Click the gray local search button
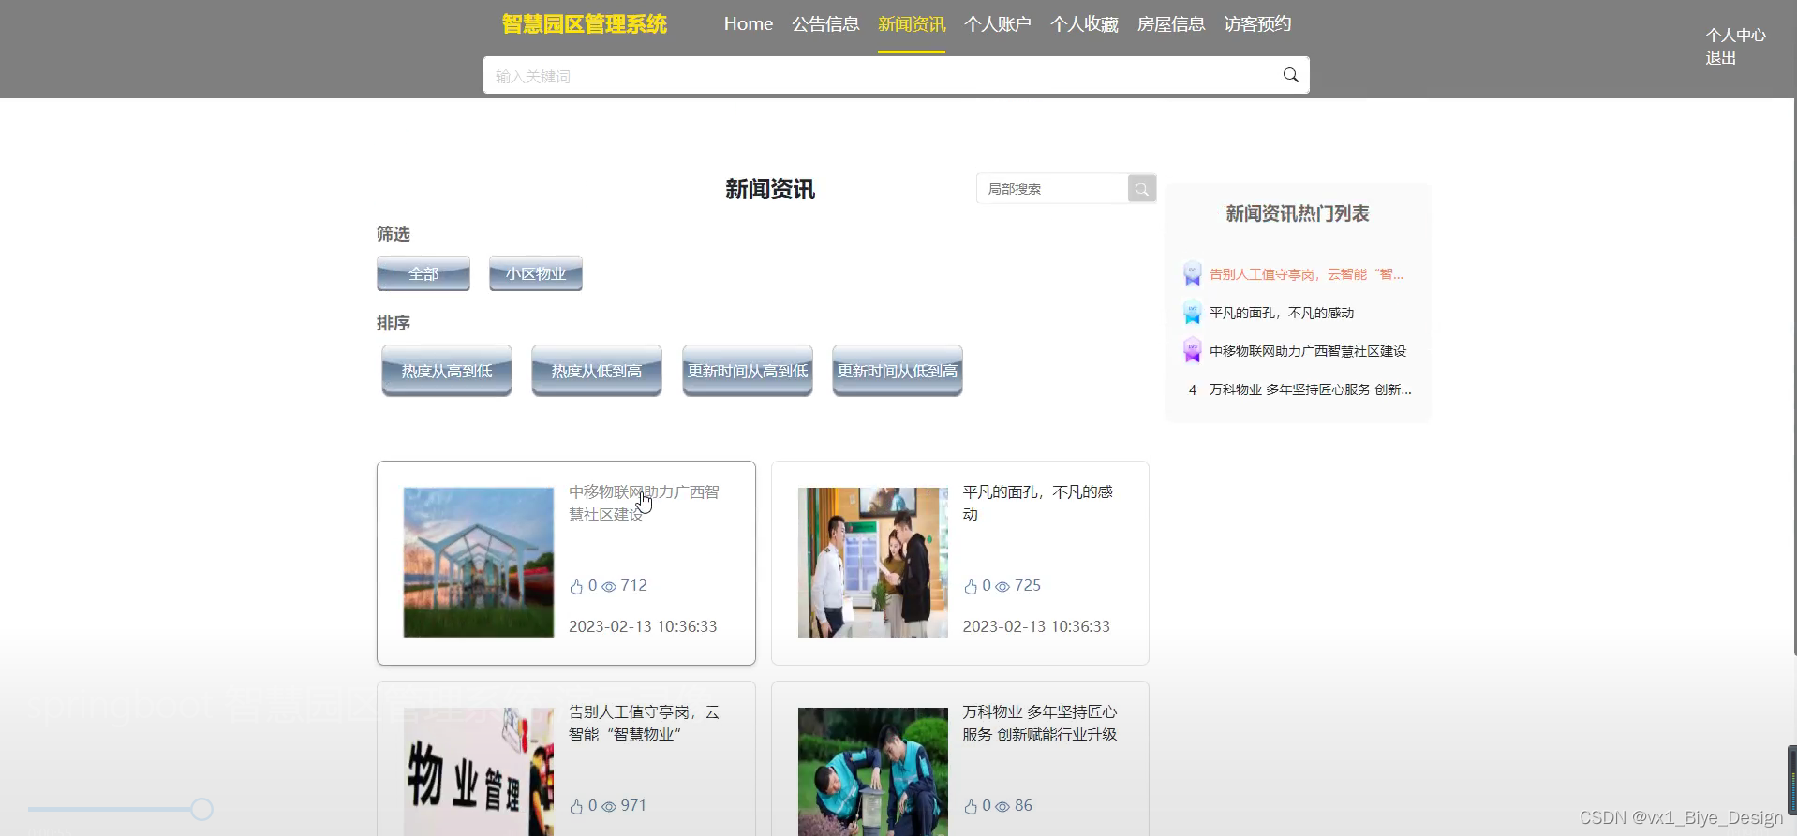Image resolution: width=1797 pixels, height=836 pixels. coord(1141,189)
